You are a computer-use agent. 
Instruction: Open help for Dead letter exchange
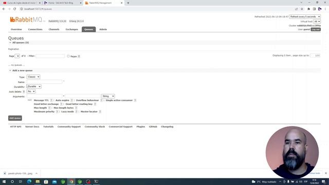point(61,104)
